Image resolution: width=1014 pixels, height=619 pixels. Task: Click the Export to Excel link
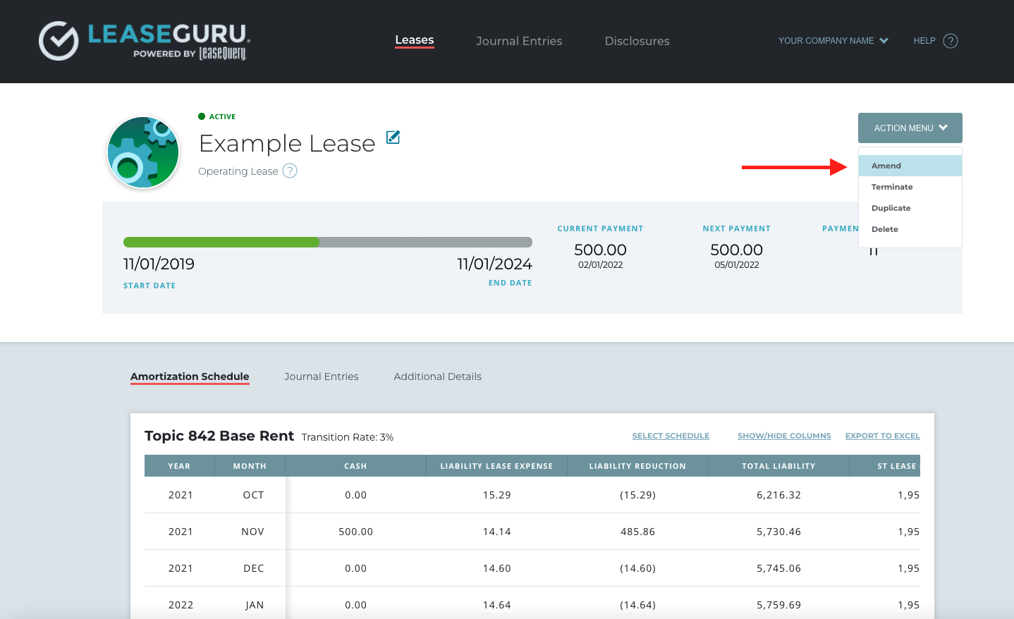point(882,436)
